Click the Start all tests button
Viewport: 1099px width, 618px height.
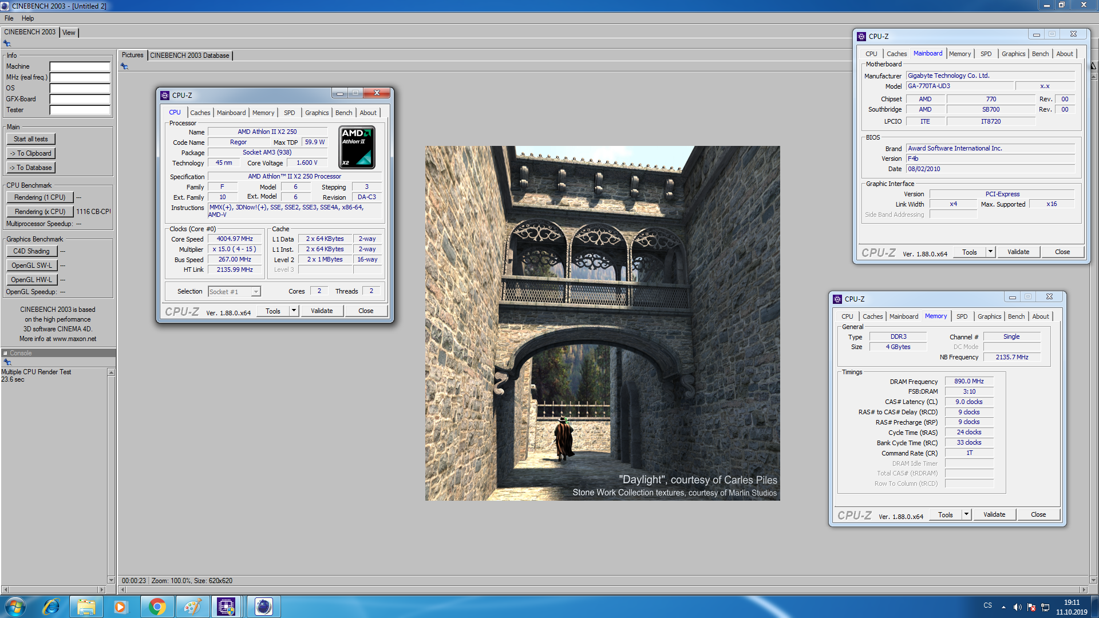point(31,139)
